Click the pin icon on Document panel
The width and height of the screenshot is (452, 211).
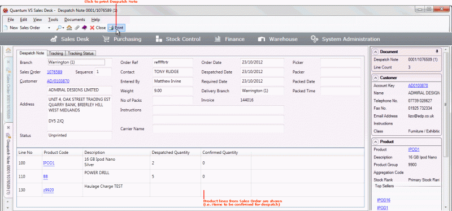pyautogui.click(x=437, y=51)
